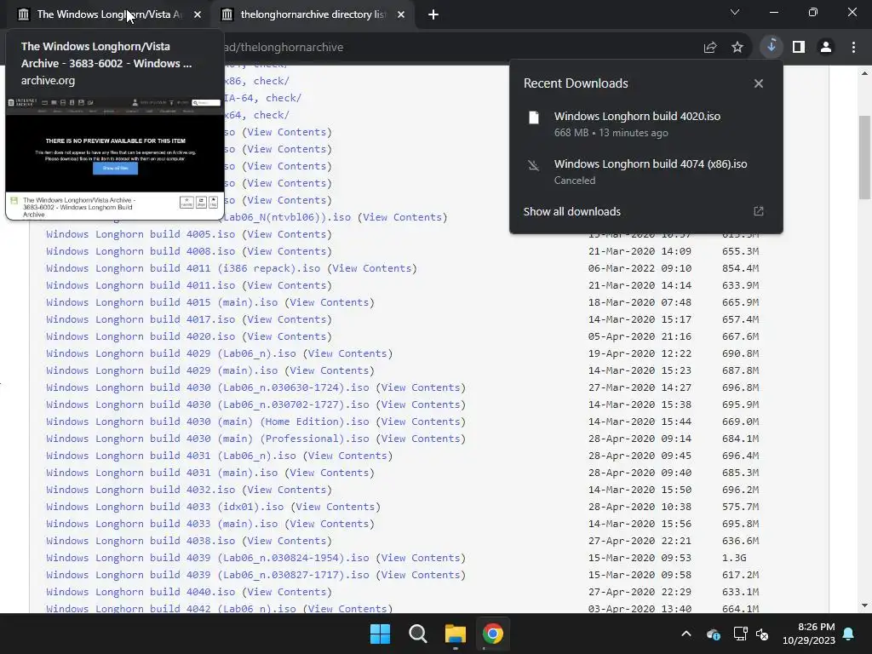The height and width of the screenshot is (654, 872).
Task: Click the Windows Start button
Action: [x=381, y=634]
